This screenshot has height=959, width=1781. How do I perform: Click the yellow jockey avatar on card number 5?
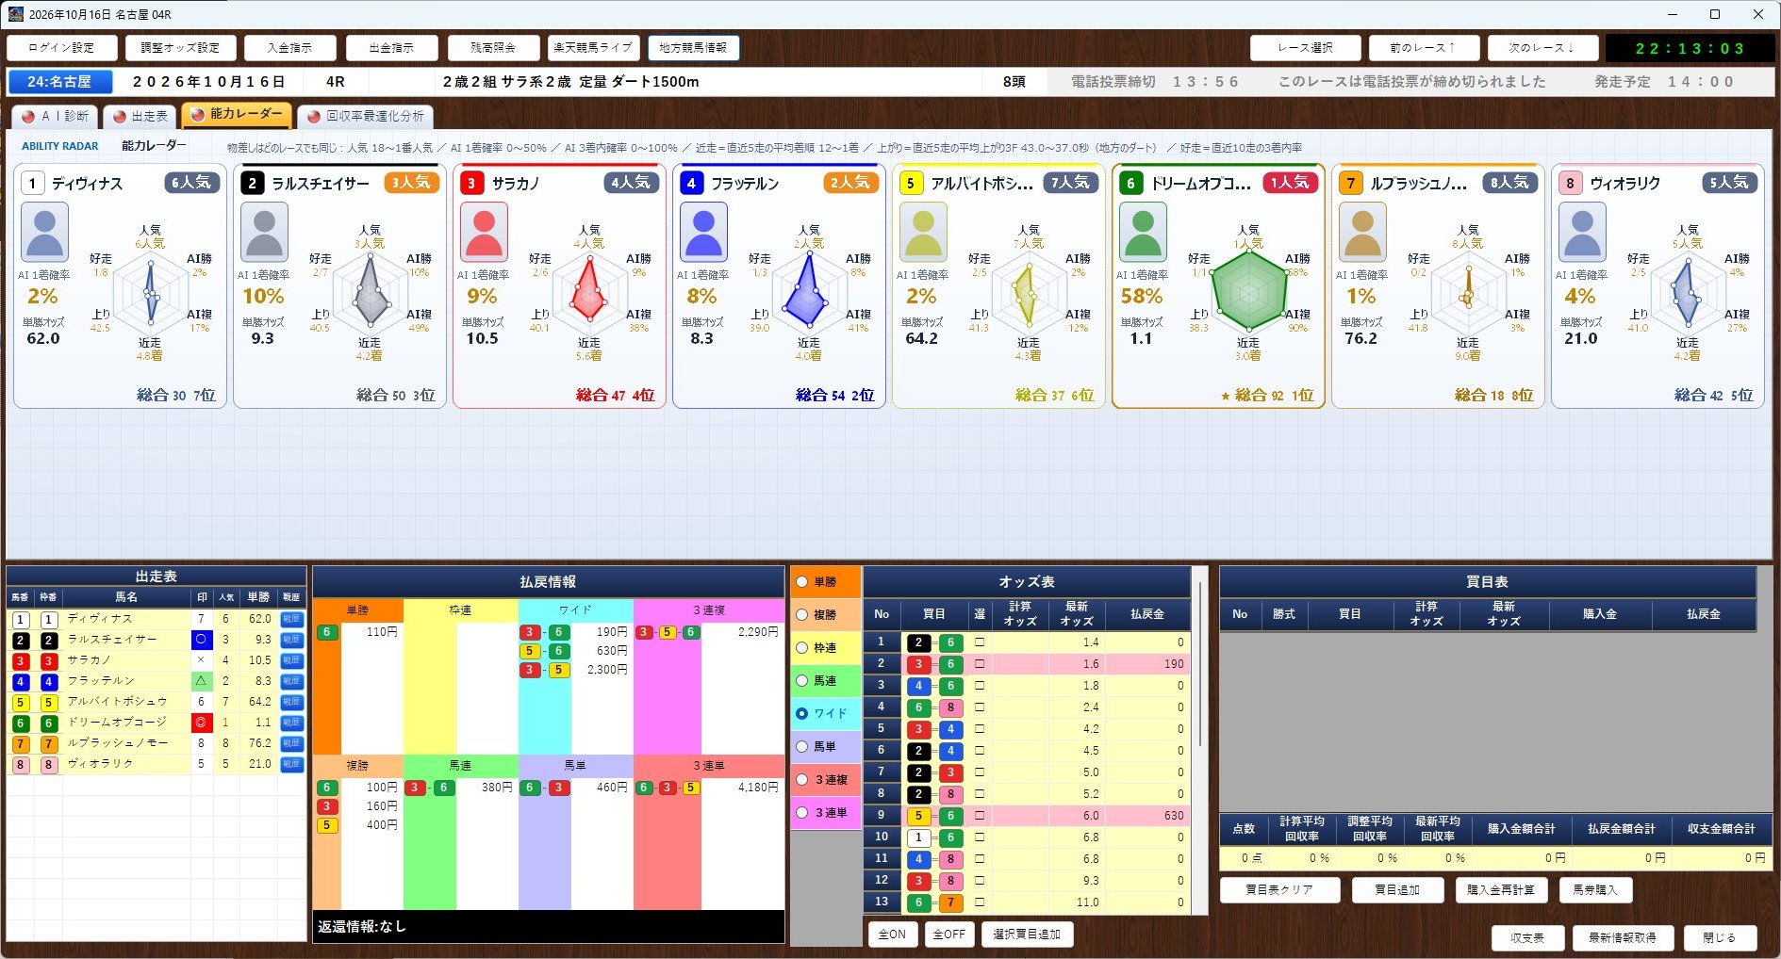[923, 232]
